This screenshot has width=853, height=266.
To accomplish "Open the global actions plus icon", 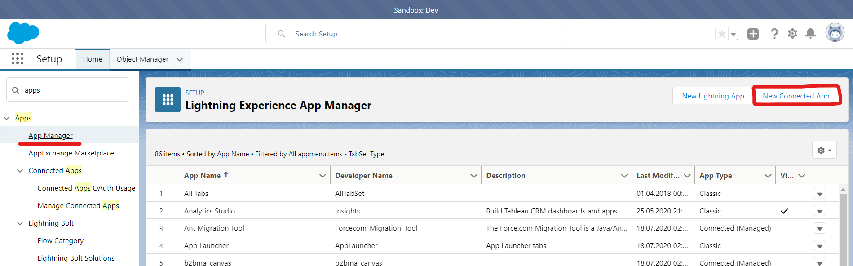I will [x=753, y=34].
